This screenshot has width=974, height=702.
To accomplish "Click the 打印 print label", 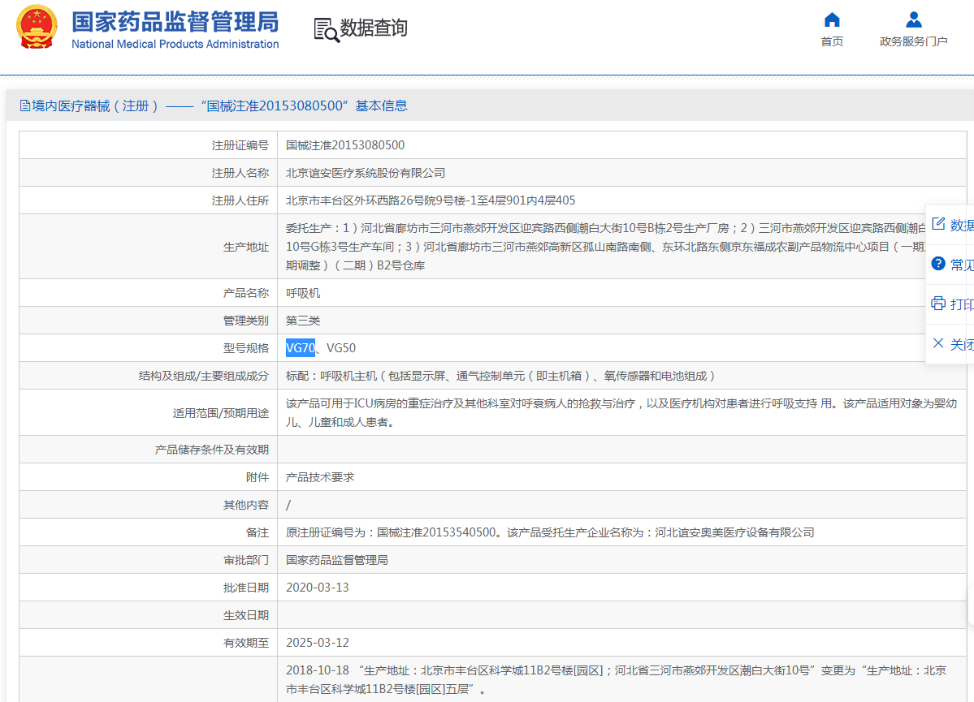I will click(x=962, y=304).
